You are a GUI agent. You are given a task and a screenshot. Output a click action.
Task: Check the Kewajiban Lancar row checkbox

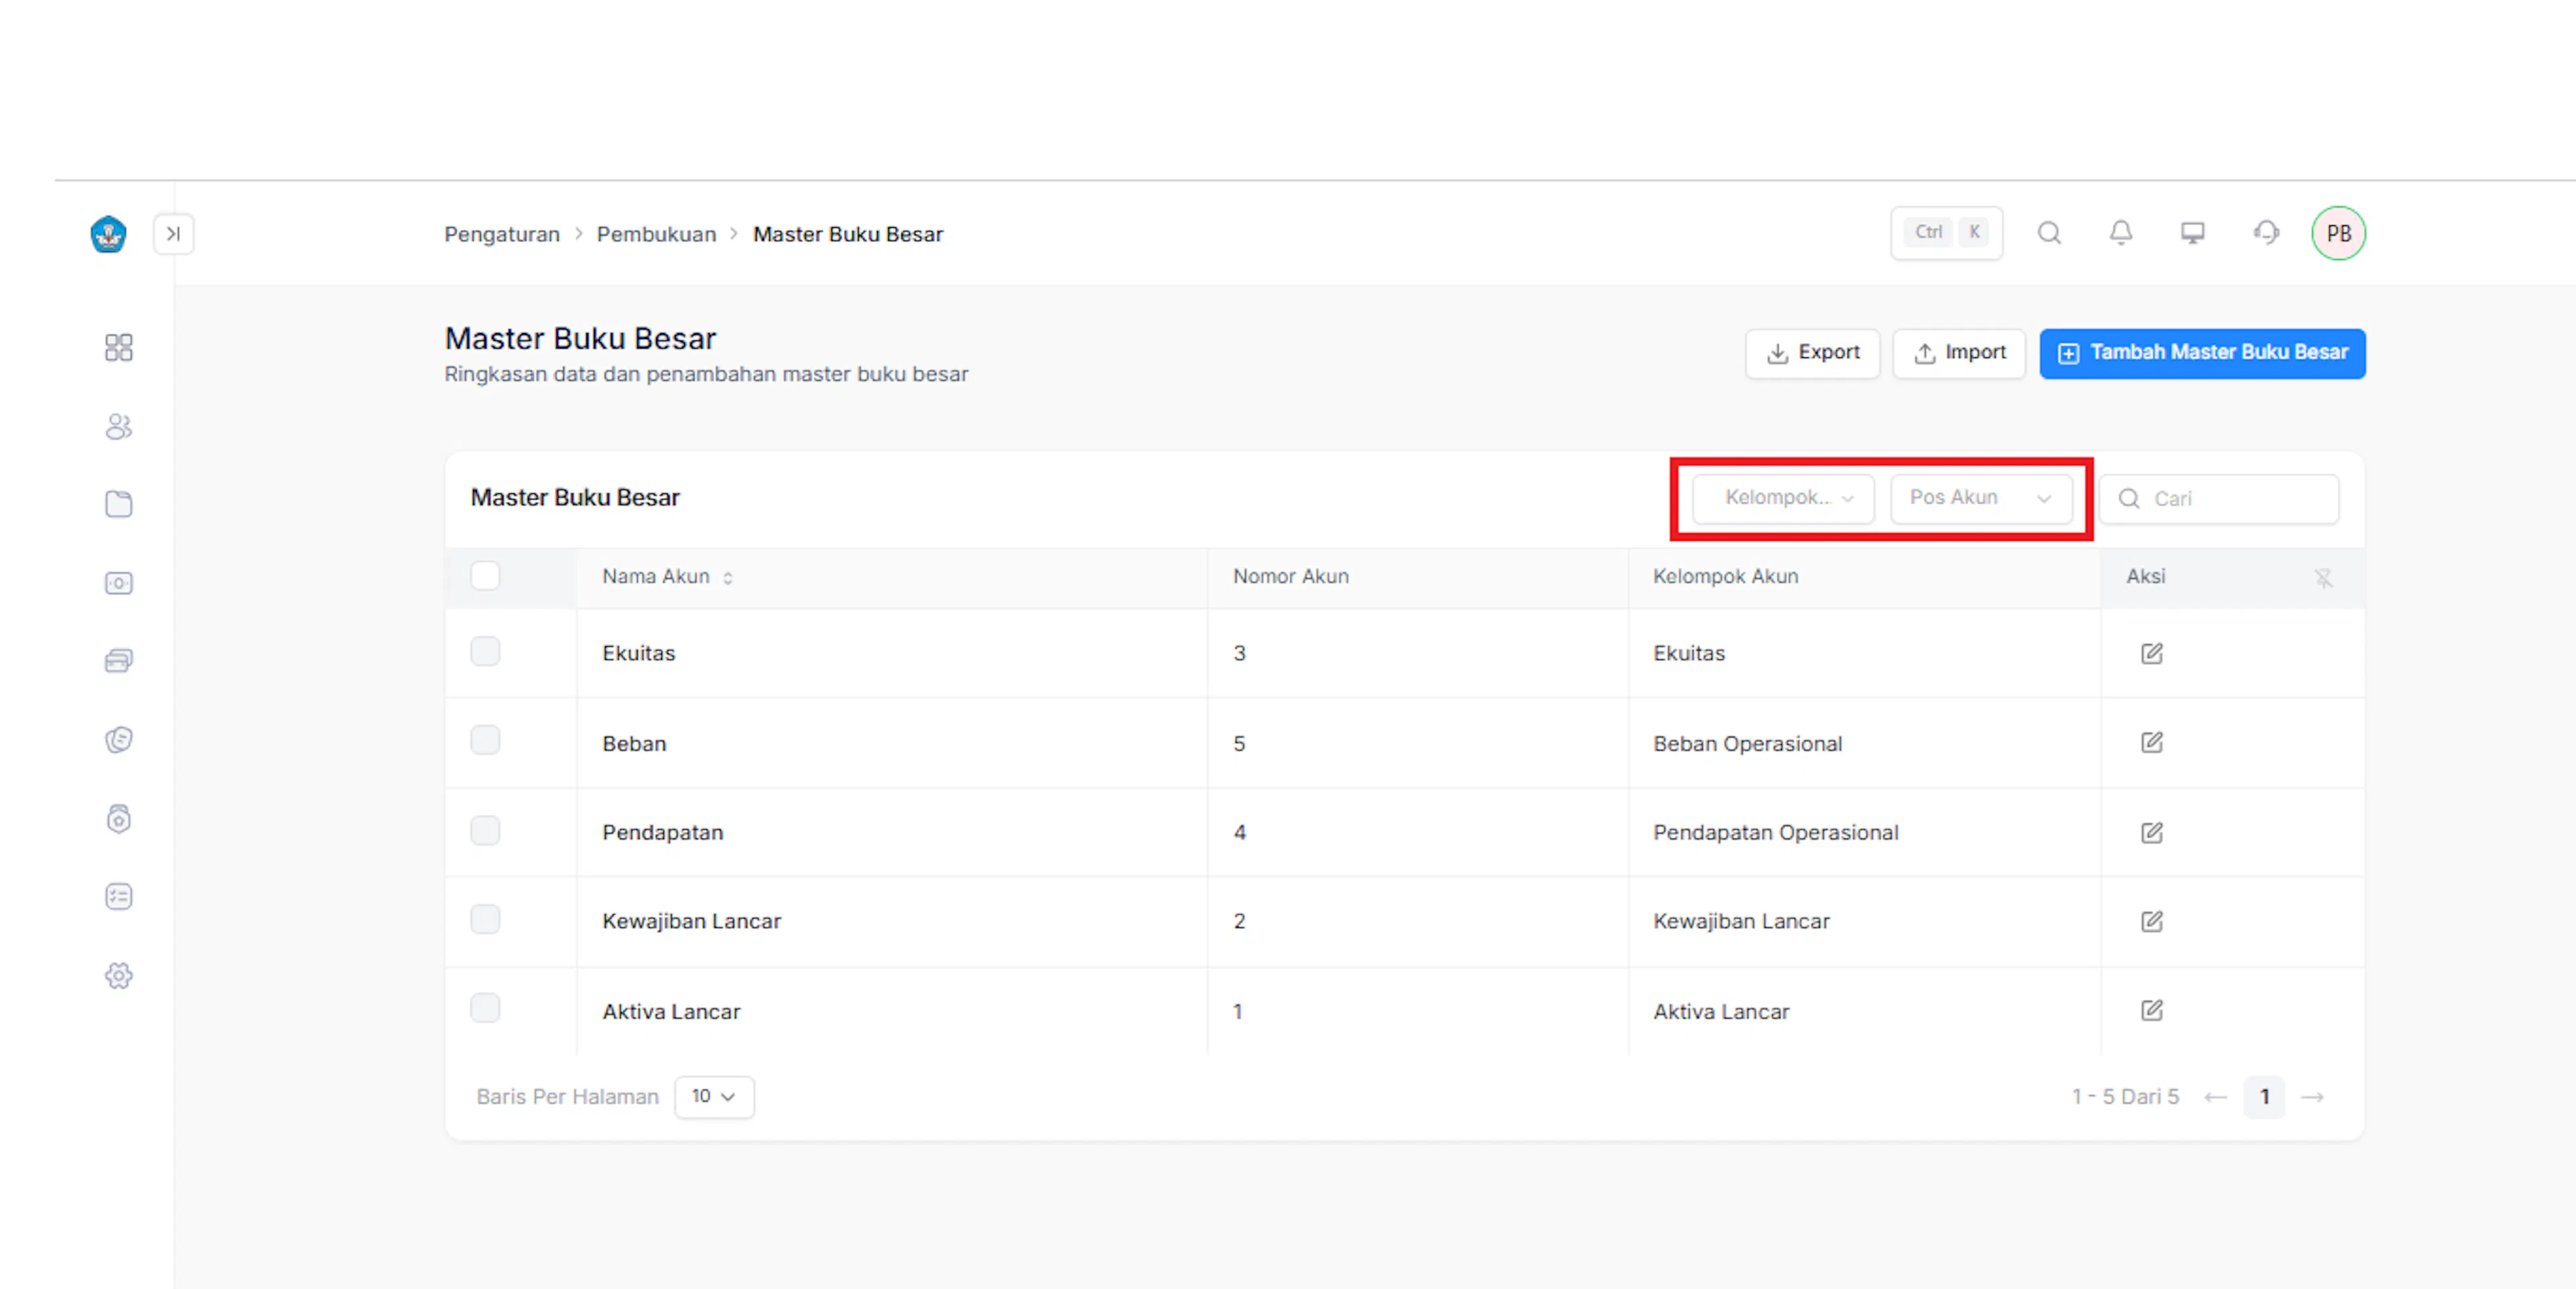[x=485, y=919]
